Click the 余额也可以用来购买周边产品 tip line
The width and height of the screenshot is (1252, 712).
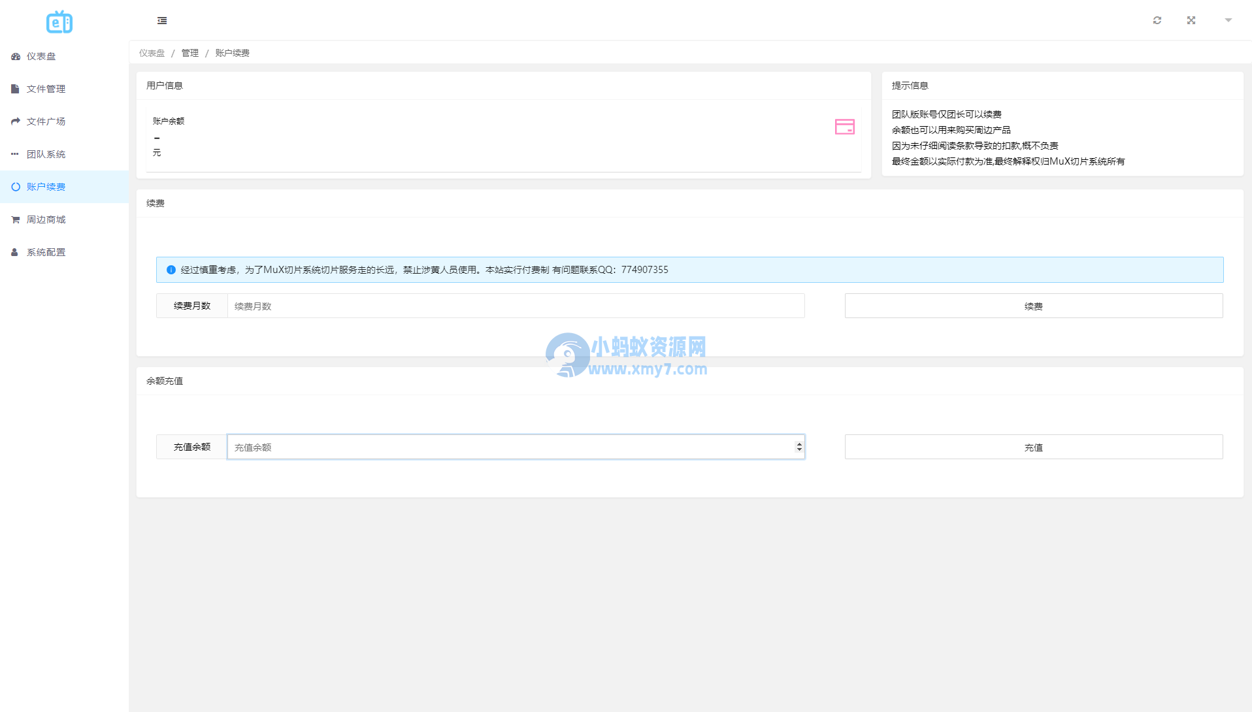(x=951, y=130)
